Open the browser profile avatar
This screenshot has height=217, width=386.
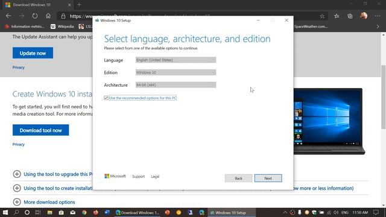pyautogui.click(x=364, y=16)
